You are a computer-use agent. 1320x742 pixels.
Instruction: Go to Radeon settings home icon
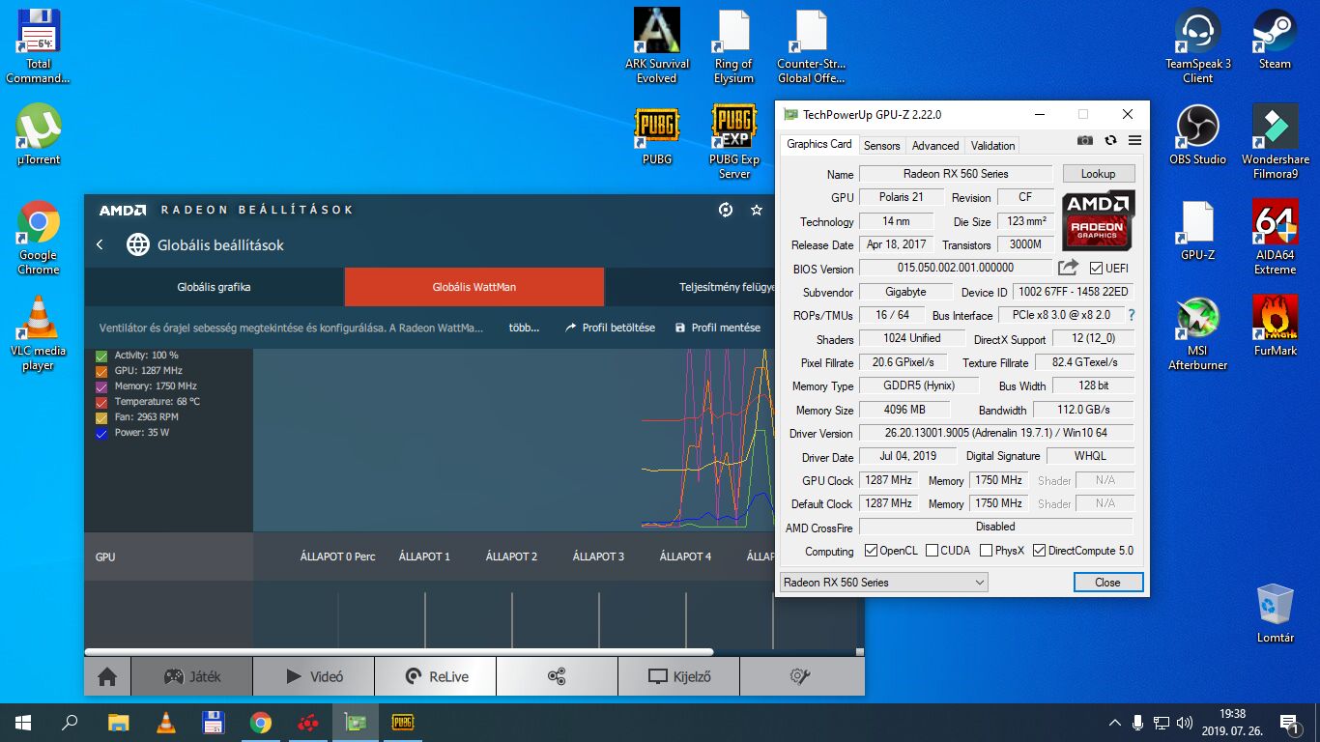pyautogui.click(x=107, y=676)
